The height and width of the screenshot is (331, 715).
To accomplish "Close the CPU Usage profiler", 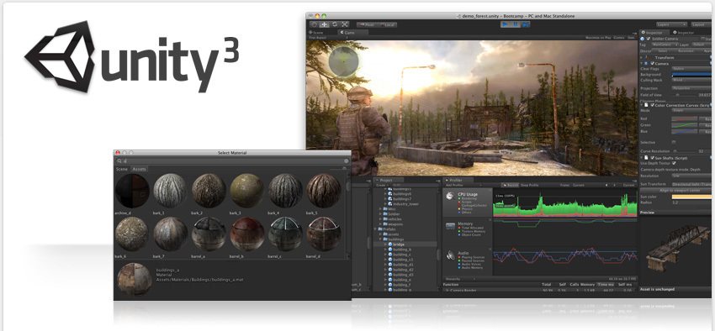I will coord(490,192).
